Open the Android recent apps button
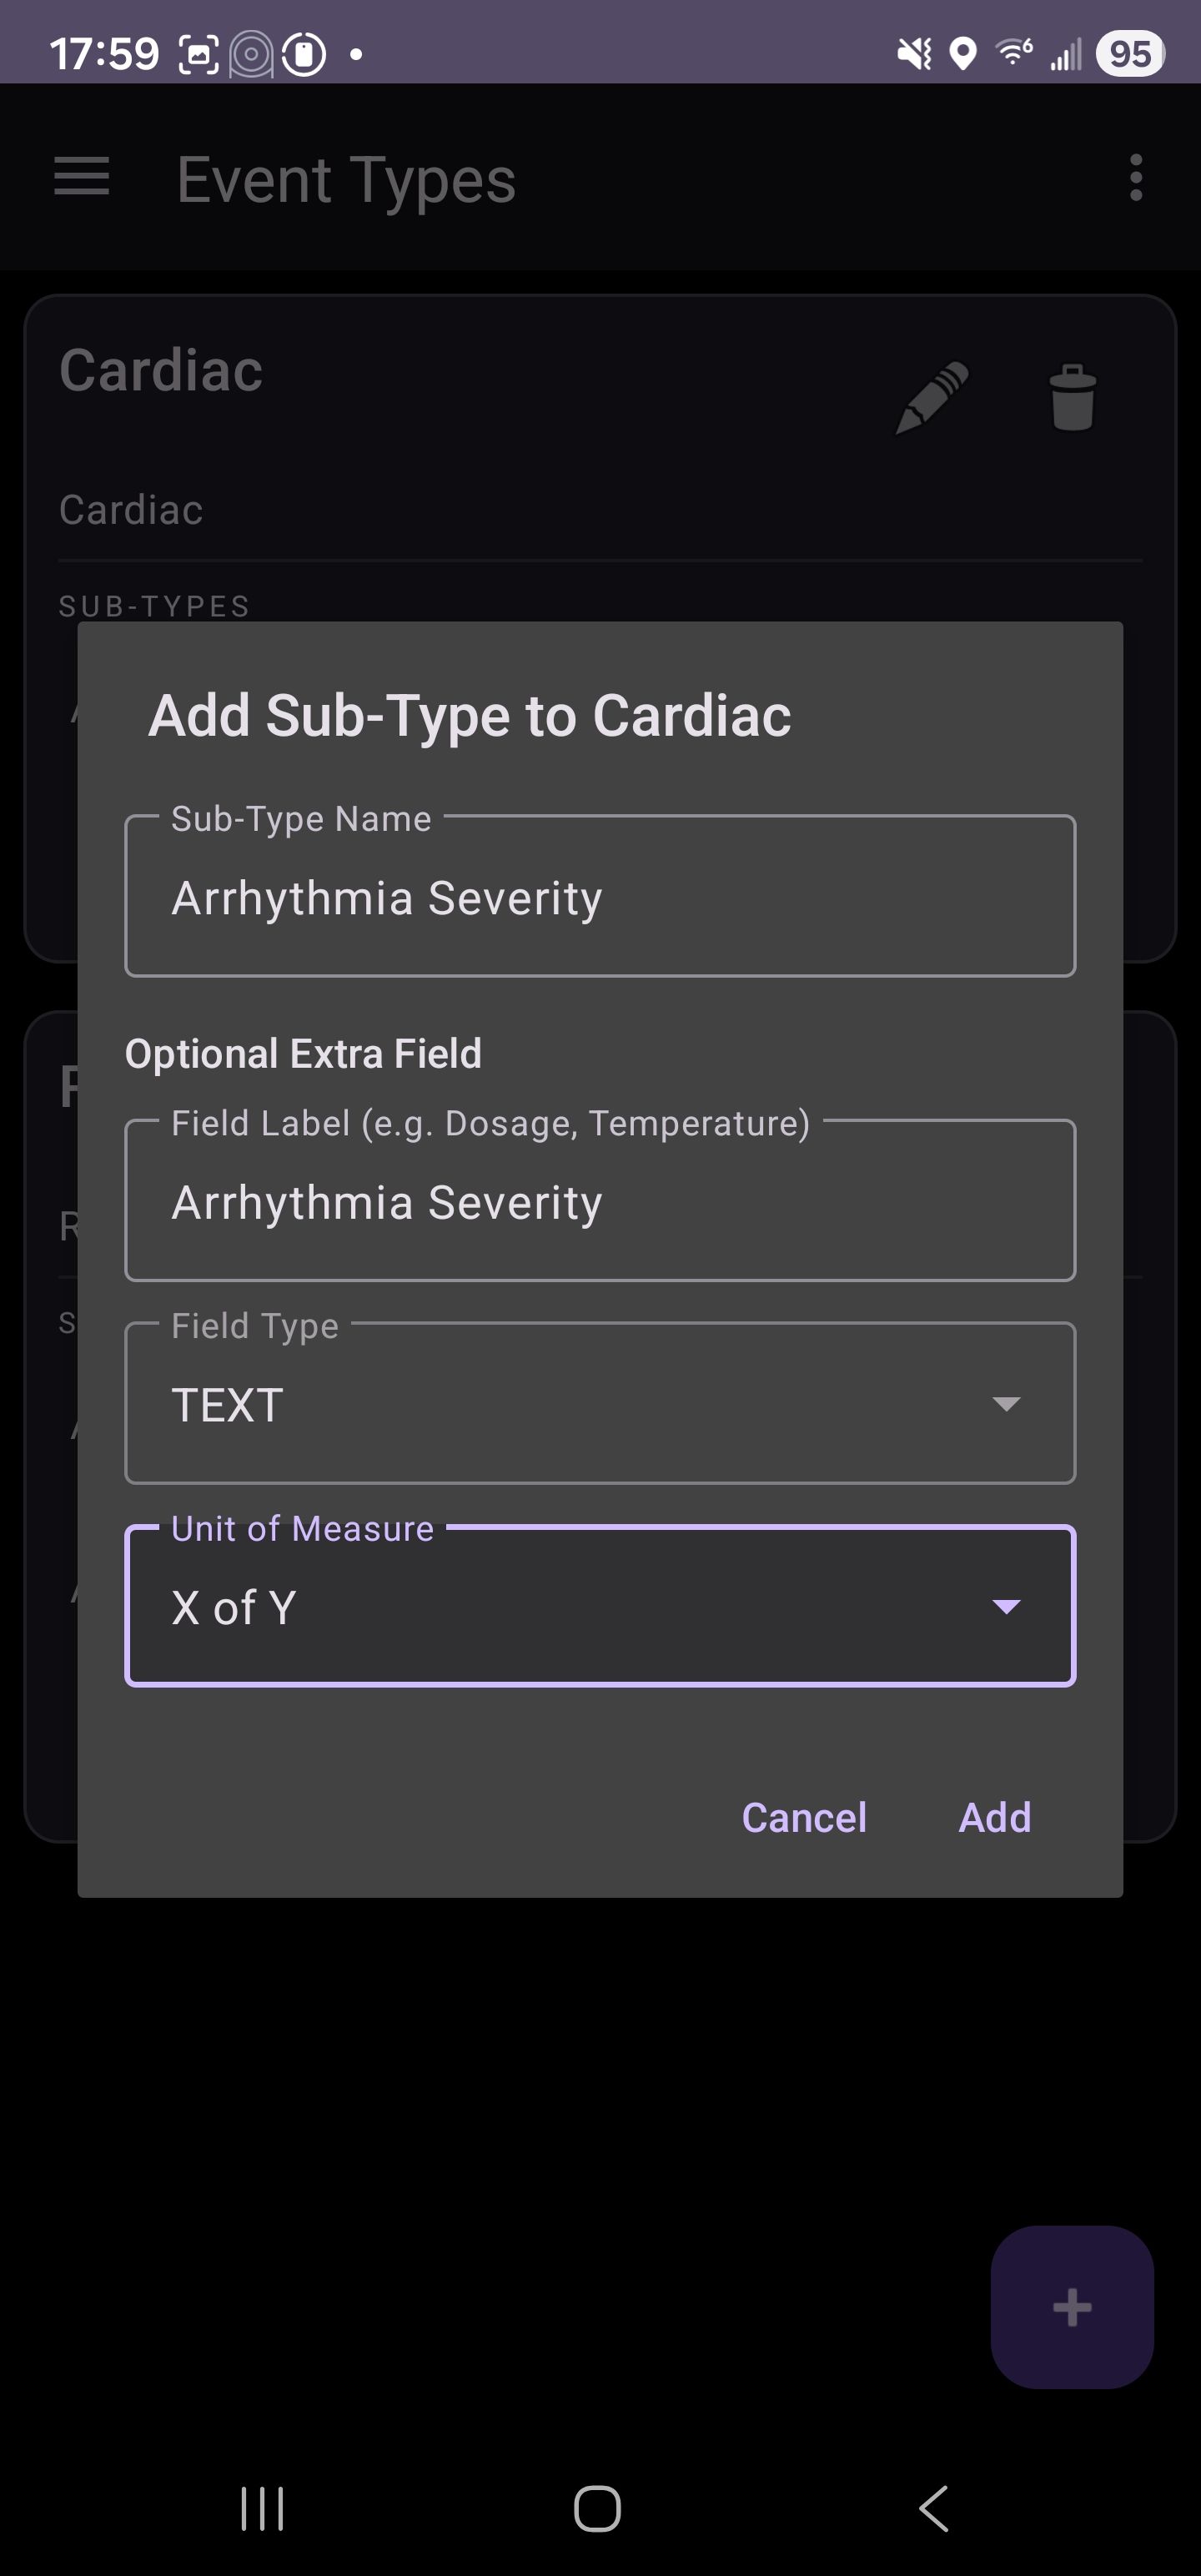 click(x=262, y=2508)
